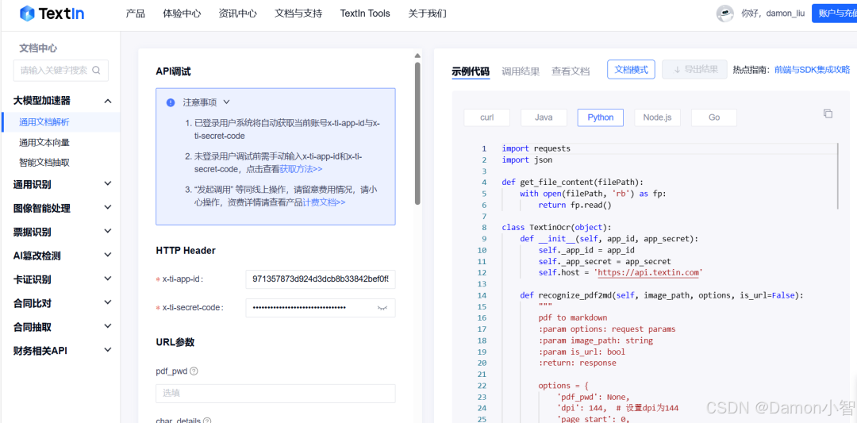Screen dimensions: 857x423
Task: Switch to the 查看文档 tab
Action: tap(571, 71)
